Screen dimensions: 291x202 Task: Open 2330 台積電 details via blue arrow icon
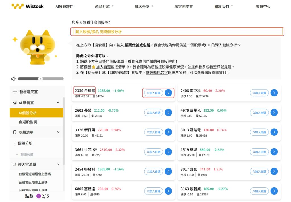click(168, 93)
